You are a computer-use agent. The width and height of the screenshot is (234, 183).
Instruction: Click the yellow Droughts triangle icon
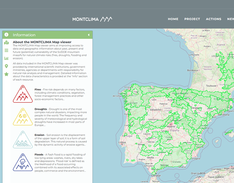pos(23,117)
